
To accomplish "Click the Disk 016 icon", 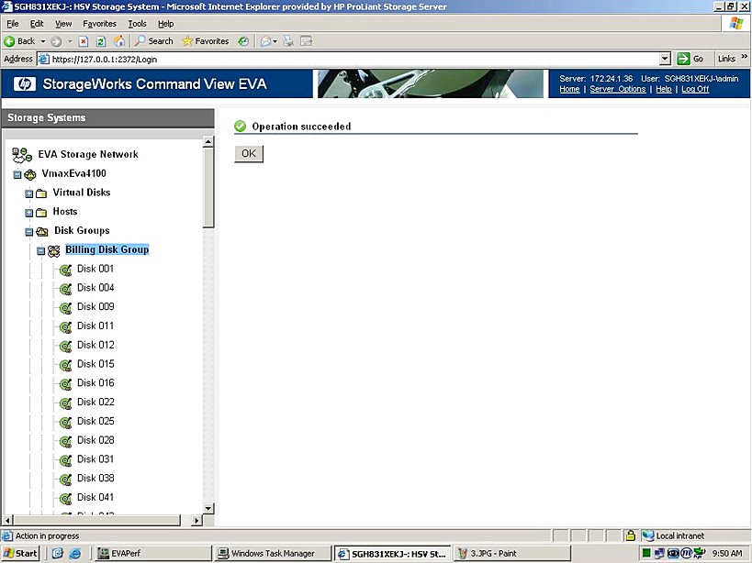I will [x=65, y=384].
